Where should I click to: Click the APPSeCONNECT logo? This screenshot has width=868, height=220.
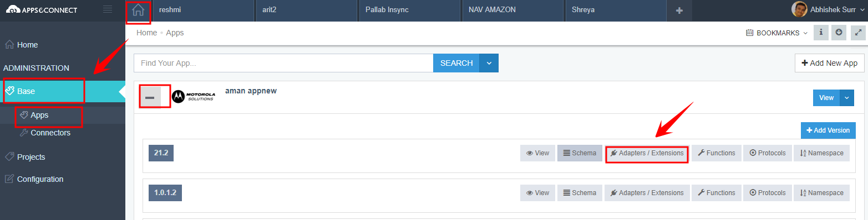click(x=42, y=9)
